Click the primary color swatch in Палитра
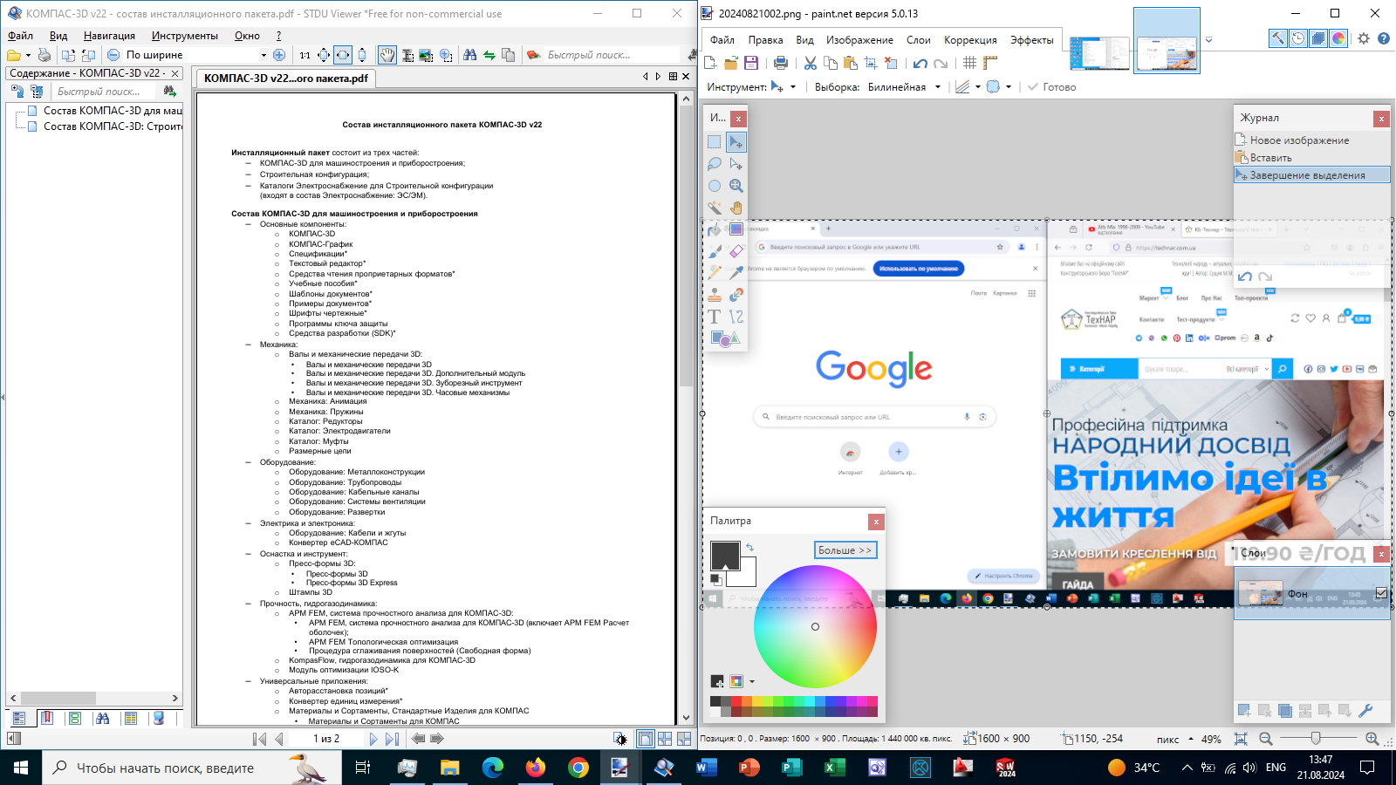Viewport: 1396px width, 785px height. point(725,556)
